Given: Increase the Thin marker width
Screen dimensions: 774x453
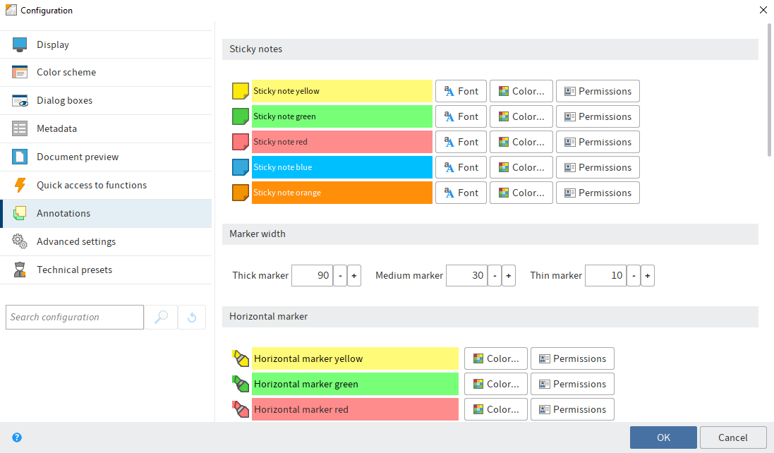Looking at the screenshot, I should coord(647,275).
